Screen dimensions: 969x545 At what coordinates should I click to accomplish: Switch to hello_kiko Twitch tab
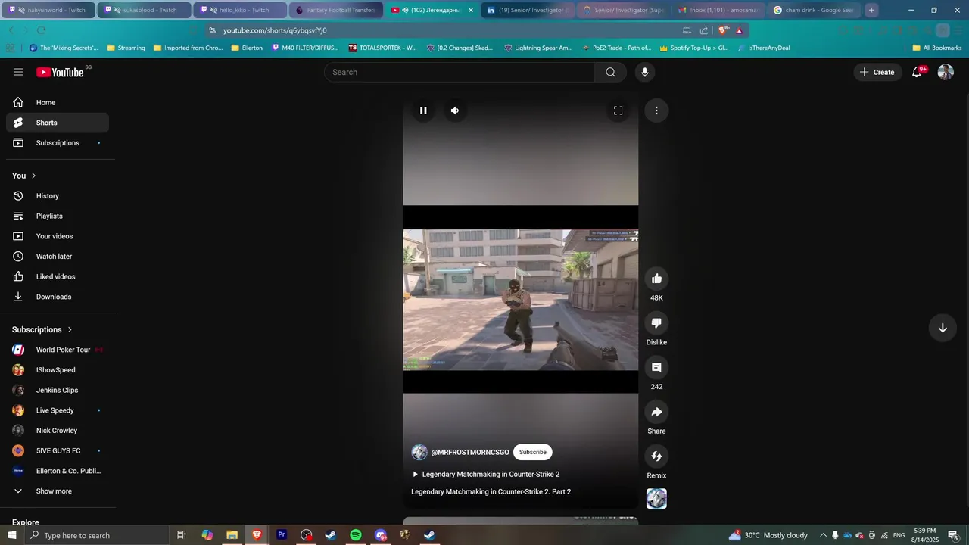[x=240, y=10]
